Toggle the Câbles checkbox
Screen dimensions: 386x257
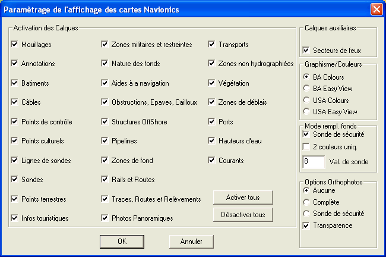point(14,102)
